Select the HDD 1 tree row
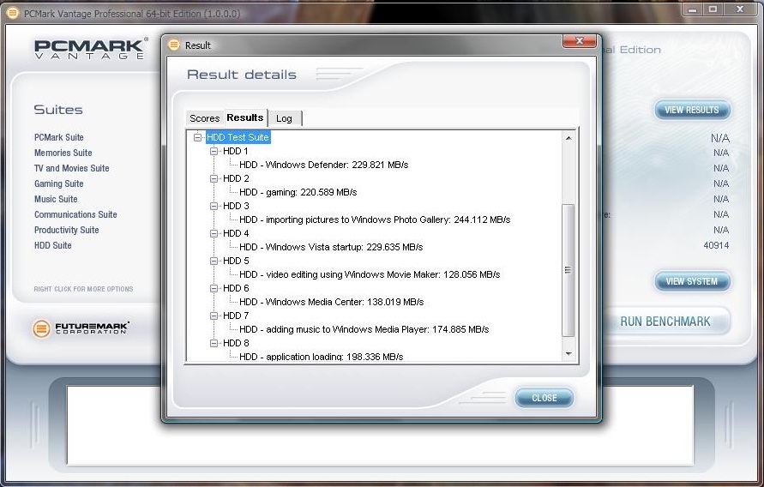 [x=236, y=151]
